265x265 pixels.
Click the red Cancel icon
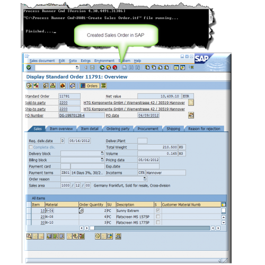pyautogui.click(x=115, y=67)
